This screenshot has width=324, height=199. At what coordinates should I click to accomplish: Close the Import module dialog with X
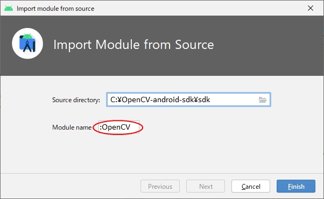click(x=311, y=8)
